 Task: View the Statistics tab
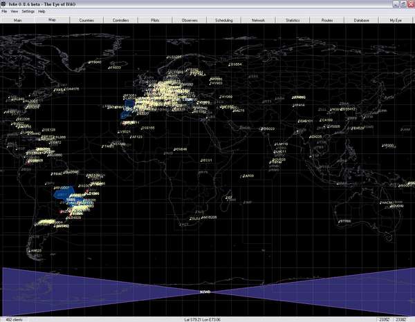coord(293,21)
